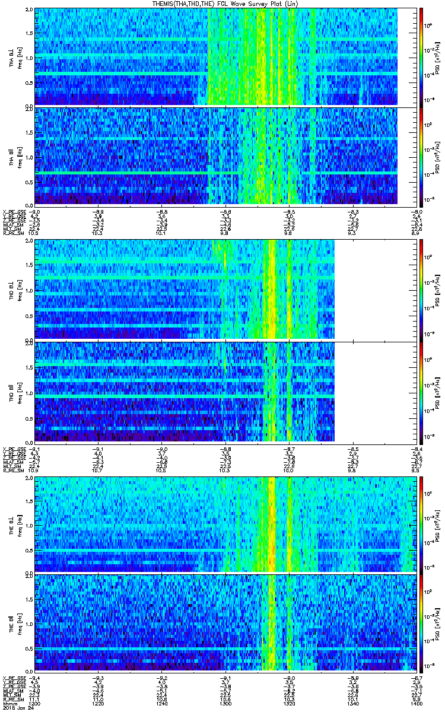Click the THD BL freq [Hz] axis label

(20, 290)
